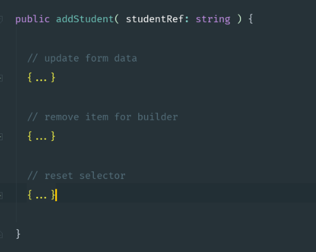The width and height of the screenshot is (316, 252).
Task: Click the reset selector comment
Action: tap(76, 176)
